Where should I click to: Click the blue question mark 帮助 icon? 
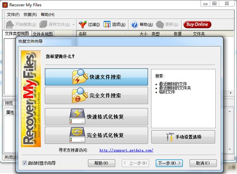pos(134,24)
